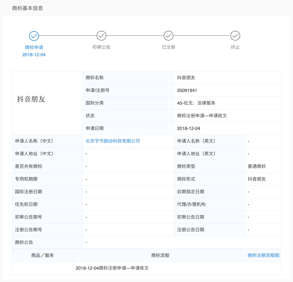The width and height of the screenshot is (293, 282).
Task: Click the 商标申请 step checkmark icon
Action: point(34,36)
